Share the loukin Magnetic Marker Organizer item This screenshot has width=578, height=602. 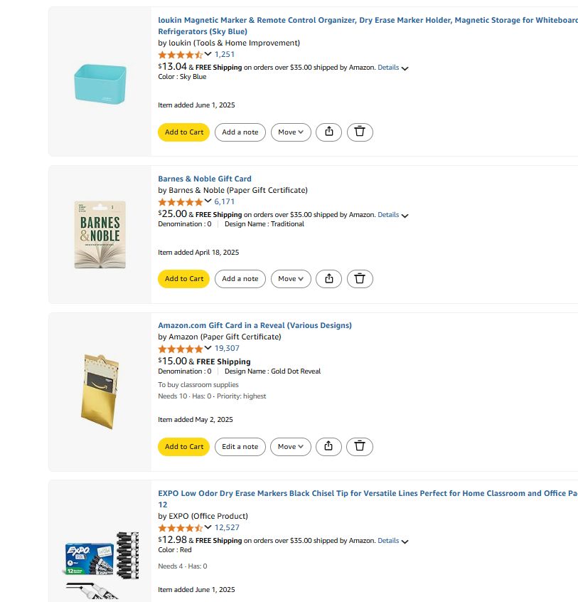(x=328, y=132)
